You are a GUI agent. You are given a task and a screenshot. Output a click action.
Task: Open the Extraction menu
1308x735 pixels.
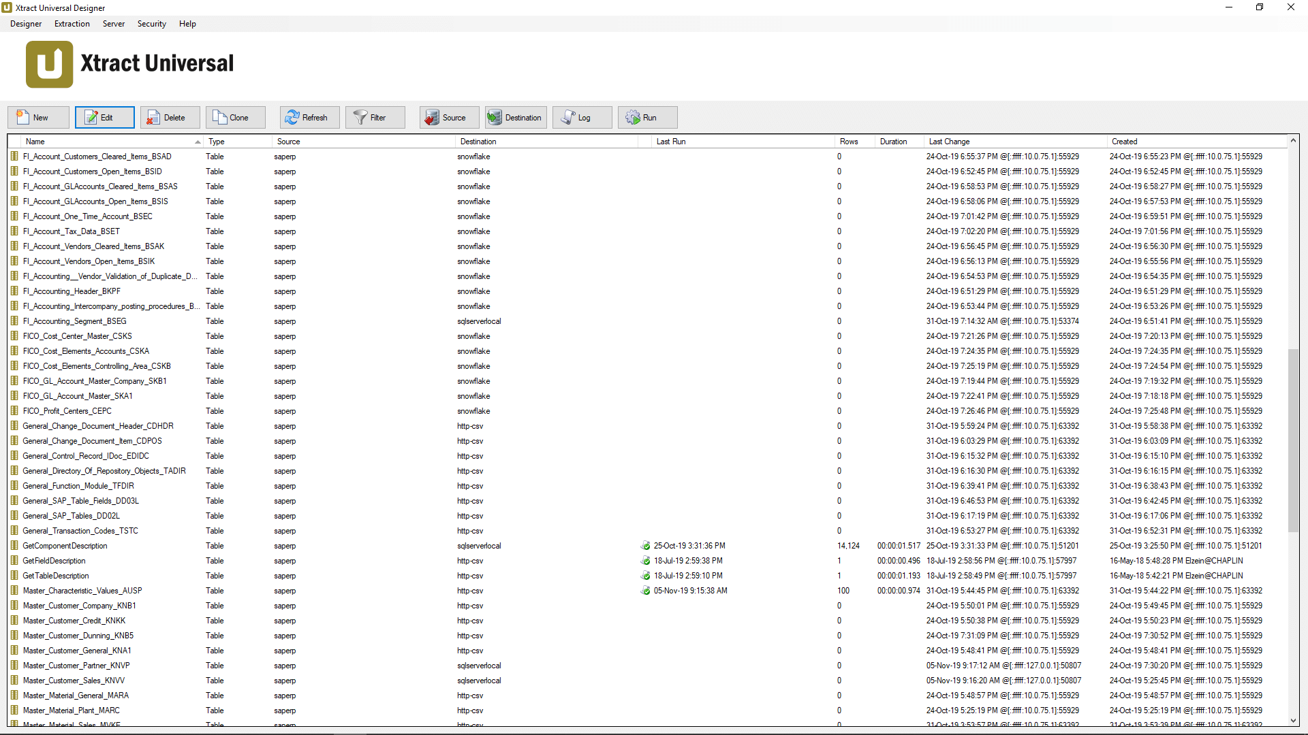pos(72,24)
